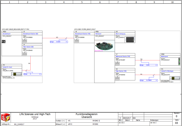Select connector symbol in Bedienpanel-Stecker (MB) block

click(x=118, y=63)
